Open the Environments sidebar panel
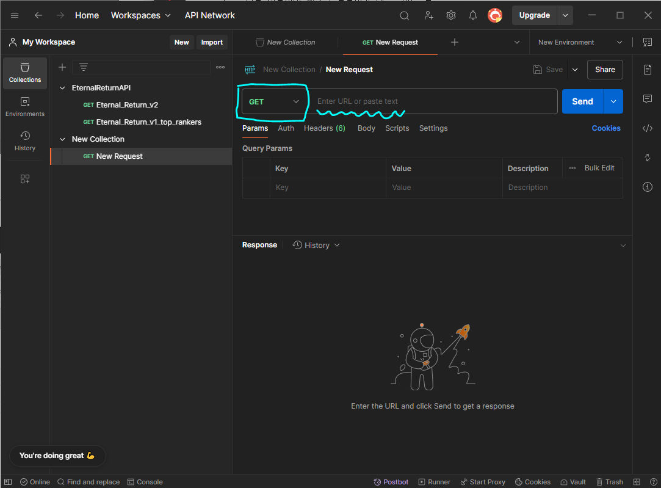 [x=25, y=107]
